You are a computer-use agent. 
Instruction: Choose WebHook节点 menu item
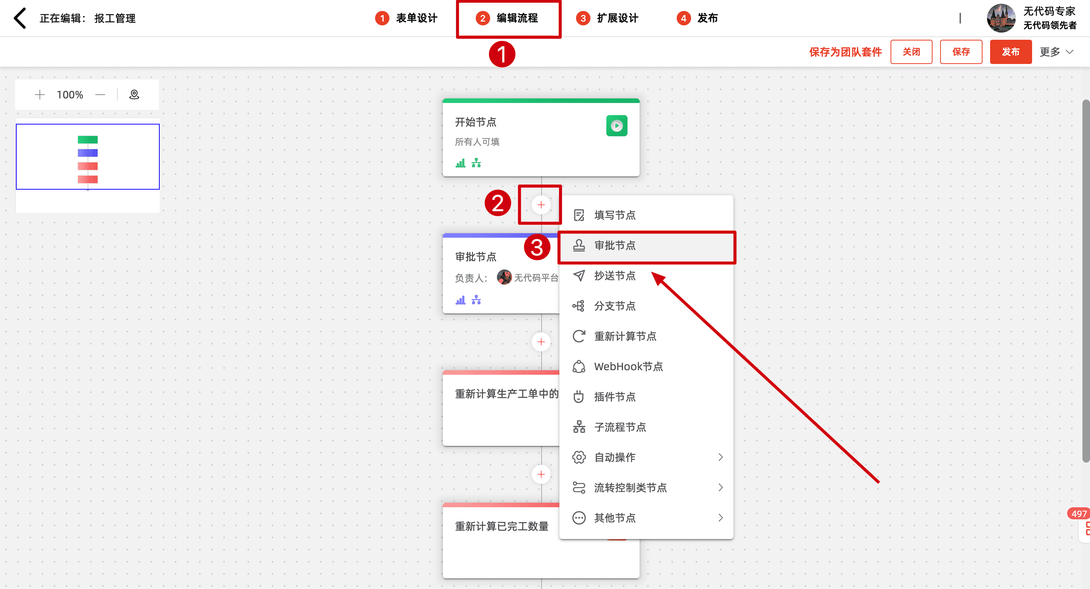click(x=628, y=366)
